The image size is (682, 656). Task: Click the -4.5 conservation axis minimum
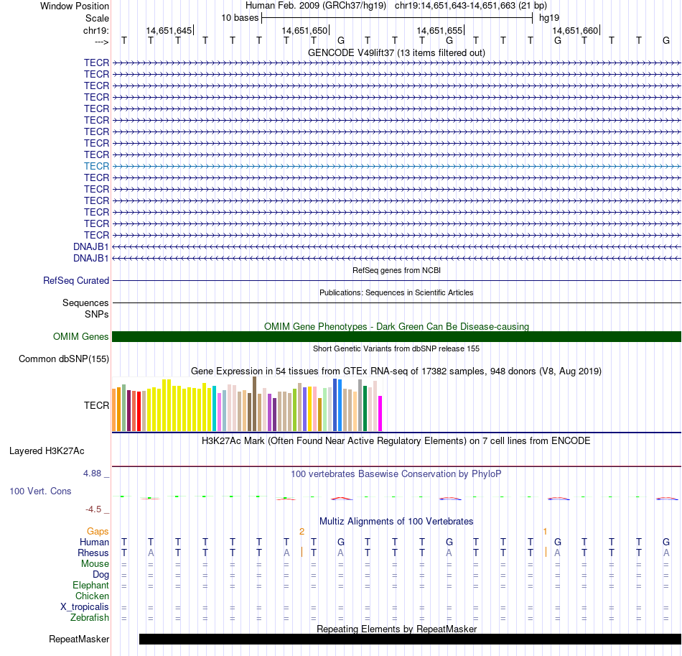(x=93, y=509)
